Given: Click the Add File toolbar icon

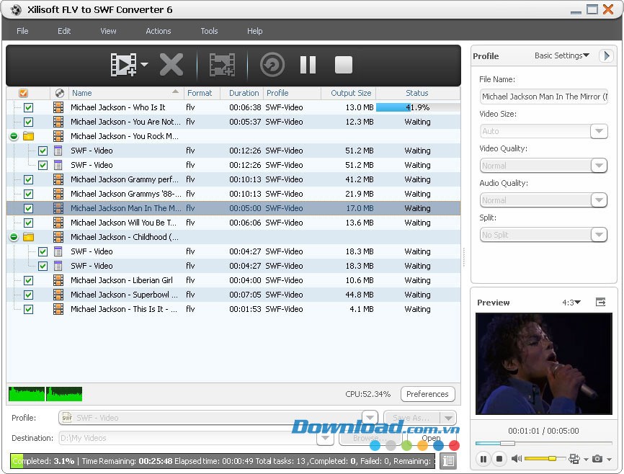Looking at the screenshot, I should click(124, 63).
